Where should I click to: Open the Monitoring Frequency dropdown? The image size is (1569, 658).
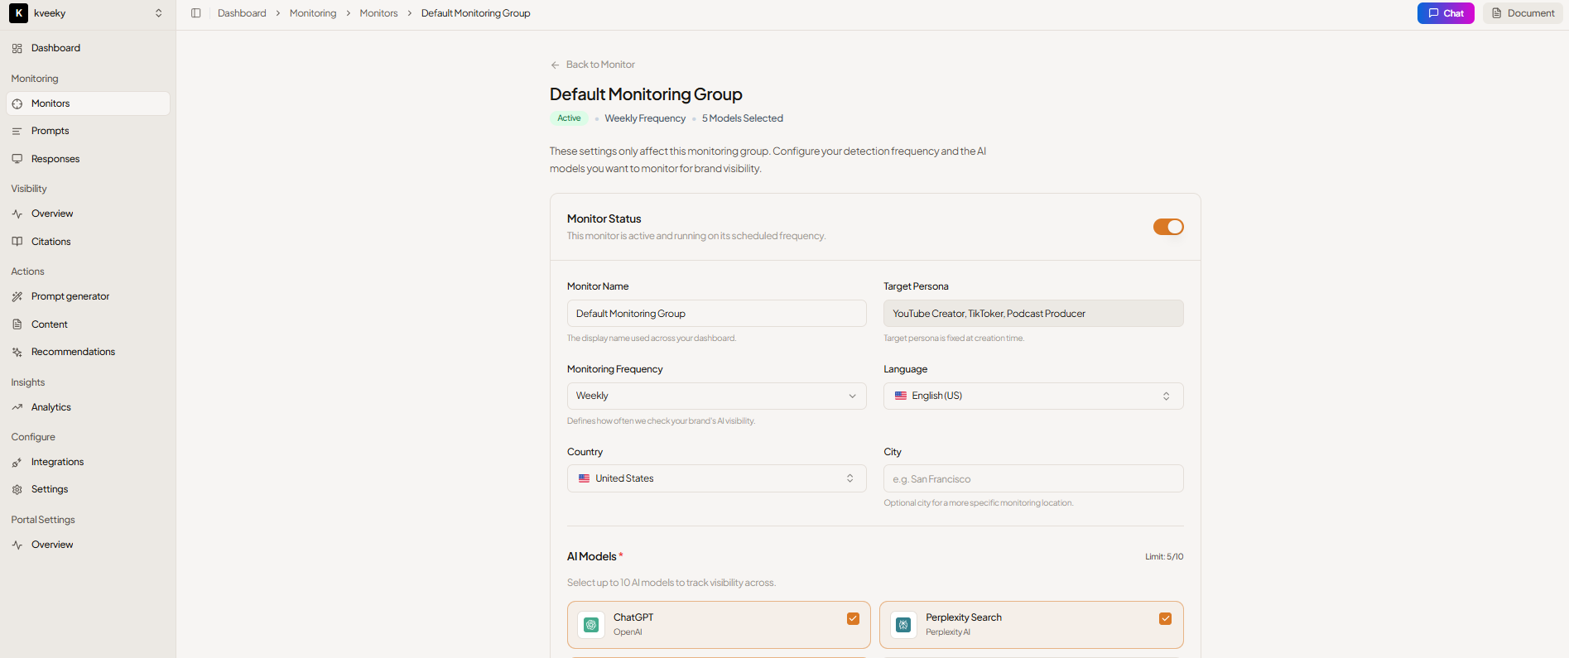(716, 396)
